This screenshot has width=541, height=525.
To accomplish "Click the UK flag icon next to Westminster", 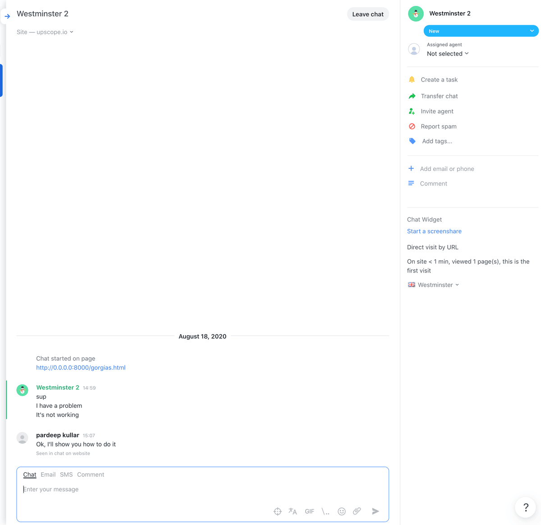I will click(412, 285).
